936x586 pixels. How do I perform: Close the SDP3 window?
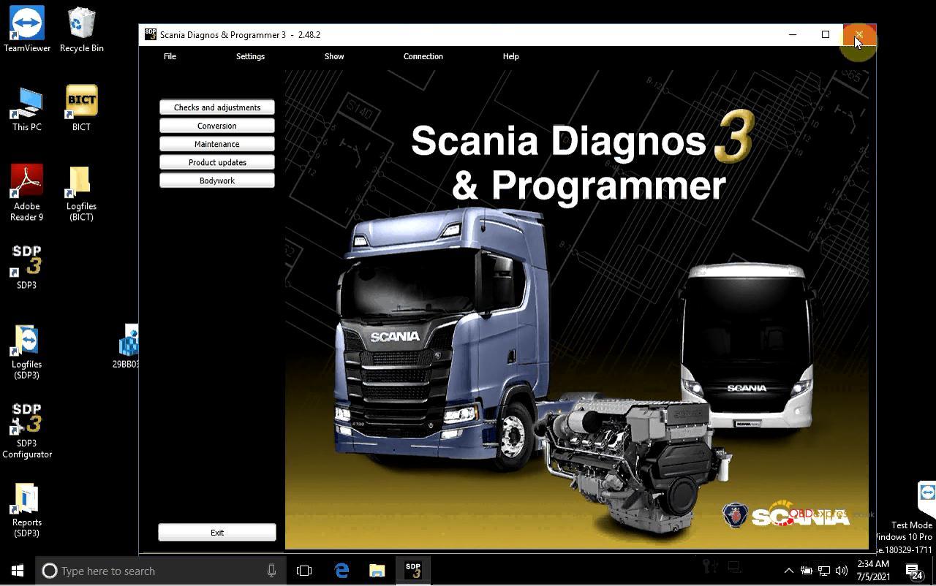[x=859, y=34]
